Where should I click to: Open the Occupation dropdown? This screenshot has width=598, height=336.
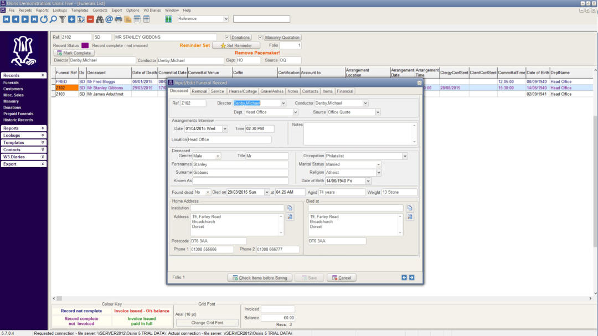click(405, 156)
